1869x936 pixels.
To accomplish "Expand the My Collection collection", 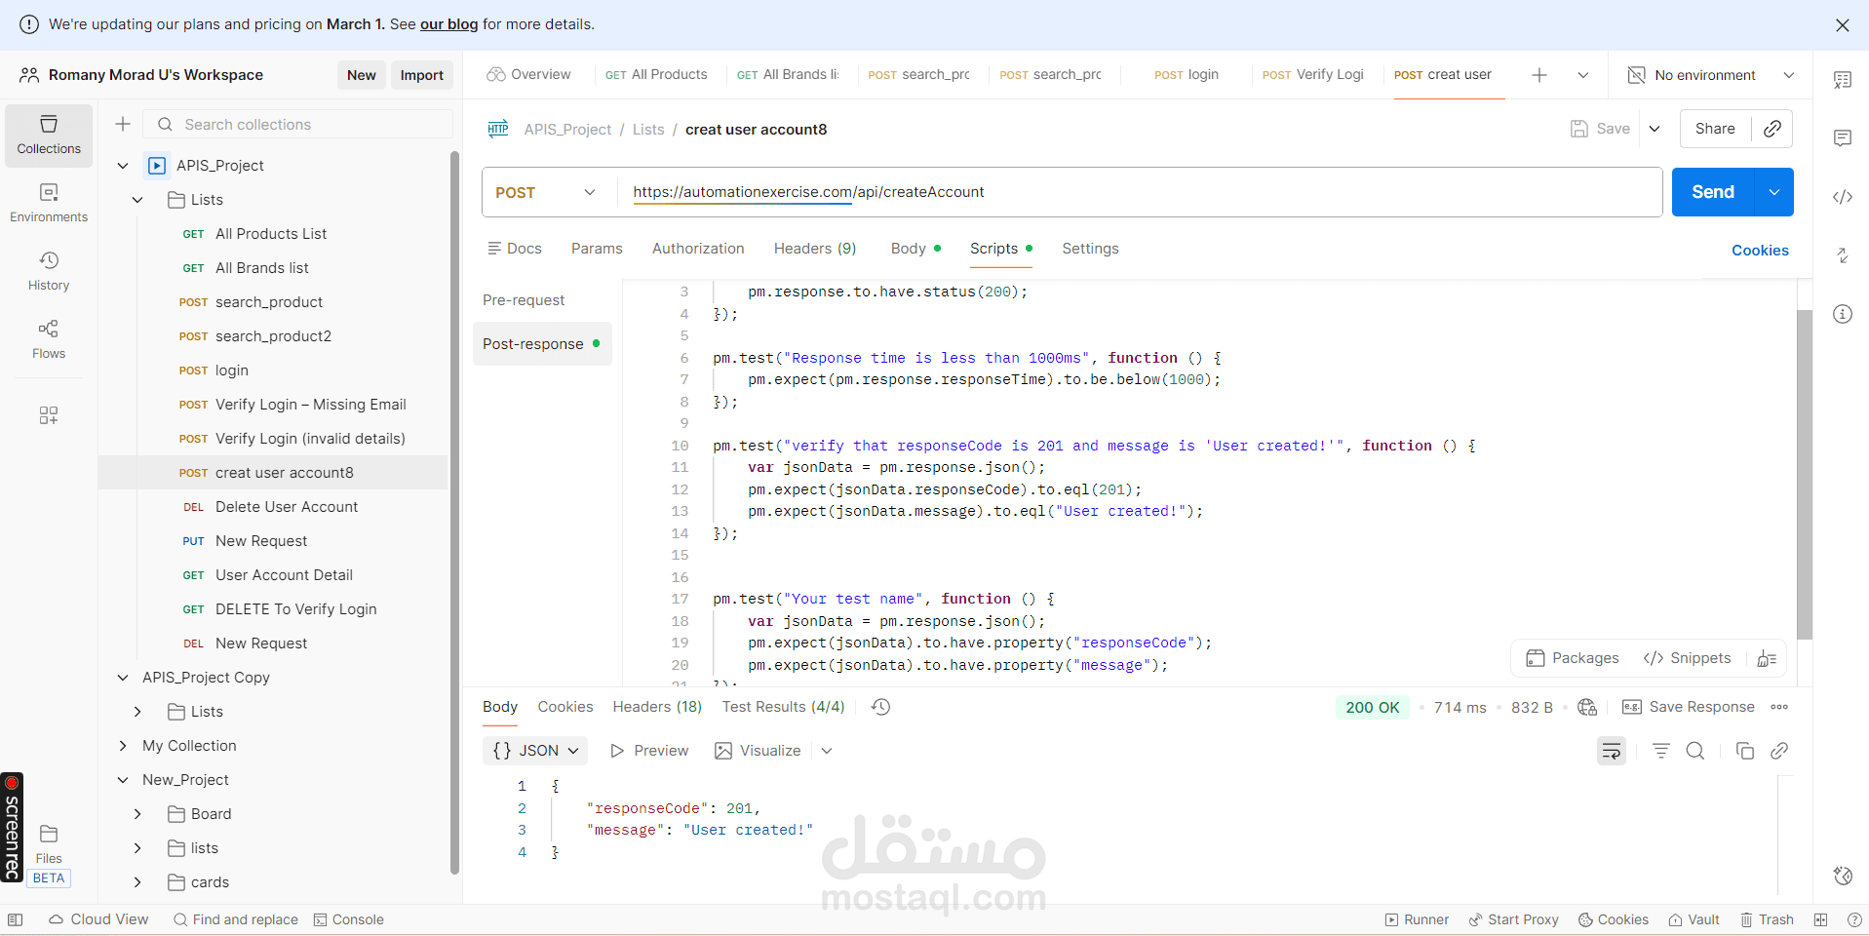I will (x=123, y=746).
